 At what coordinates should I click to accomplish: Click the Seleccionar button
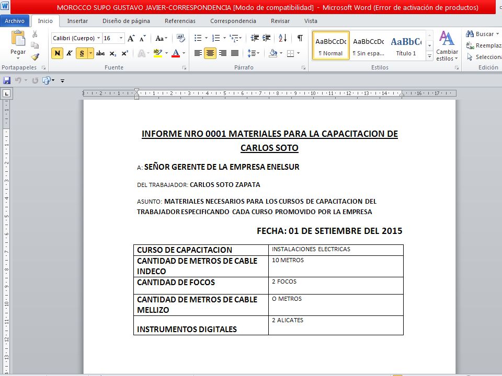tap(483, 57)
